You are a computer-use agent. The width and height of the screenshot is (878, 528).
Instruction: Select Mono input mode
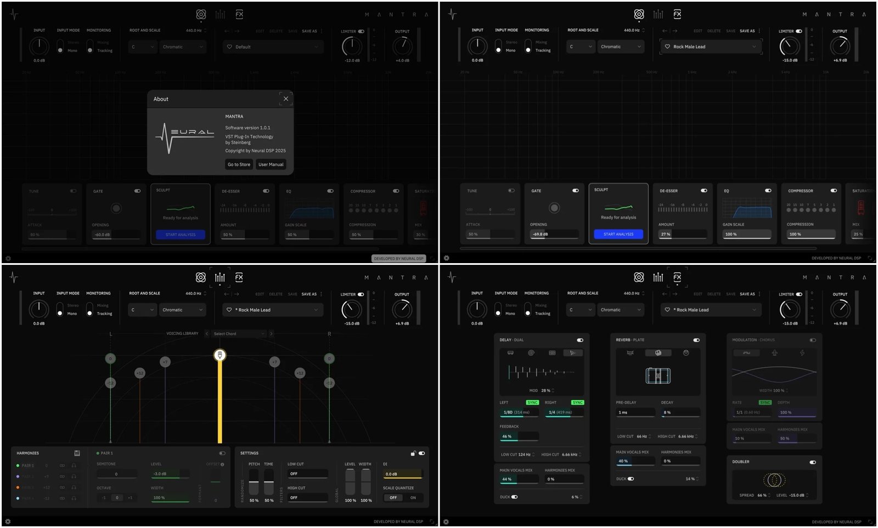pyautogui.click(x=60, y=314)
